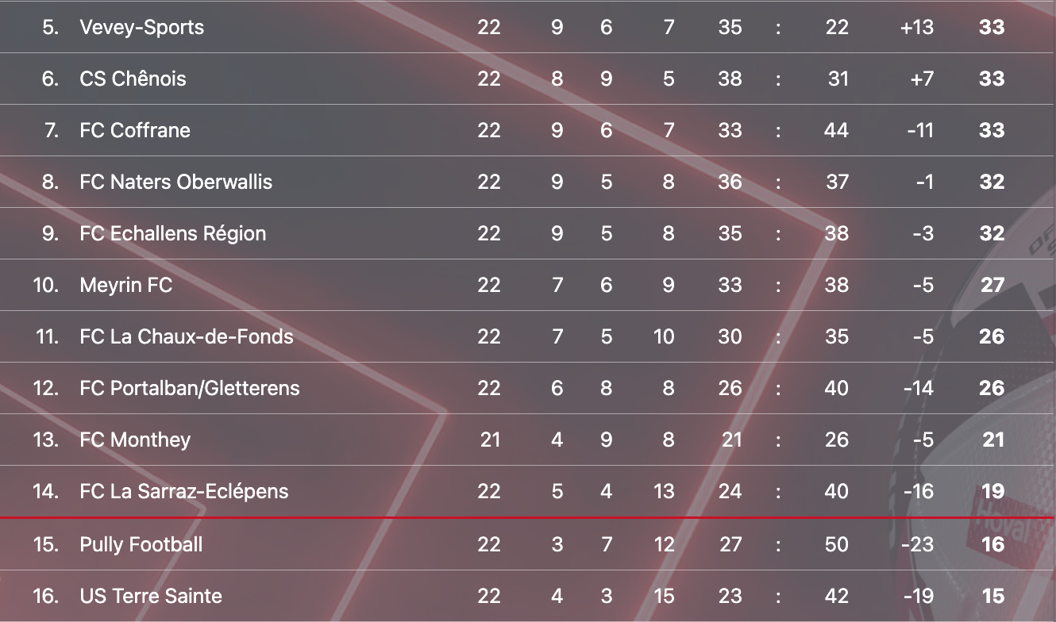Click rank number 16. in standings

45,596
